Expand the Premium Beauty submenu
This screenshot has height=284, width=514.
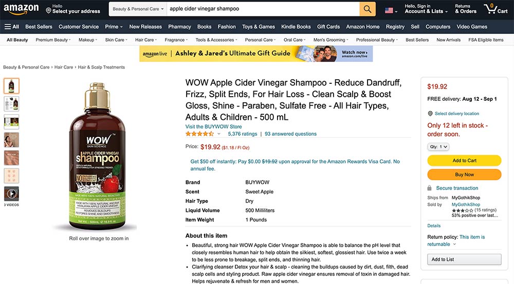click(53, 40)
